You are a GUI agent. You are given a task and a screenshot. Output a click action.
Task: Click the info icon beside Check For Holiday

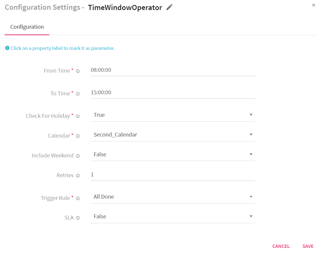pyautogui.click(x=78, y=116)
